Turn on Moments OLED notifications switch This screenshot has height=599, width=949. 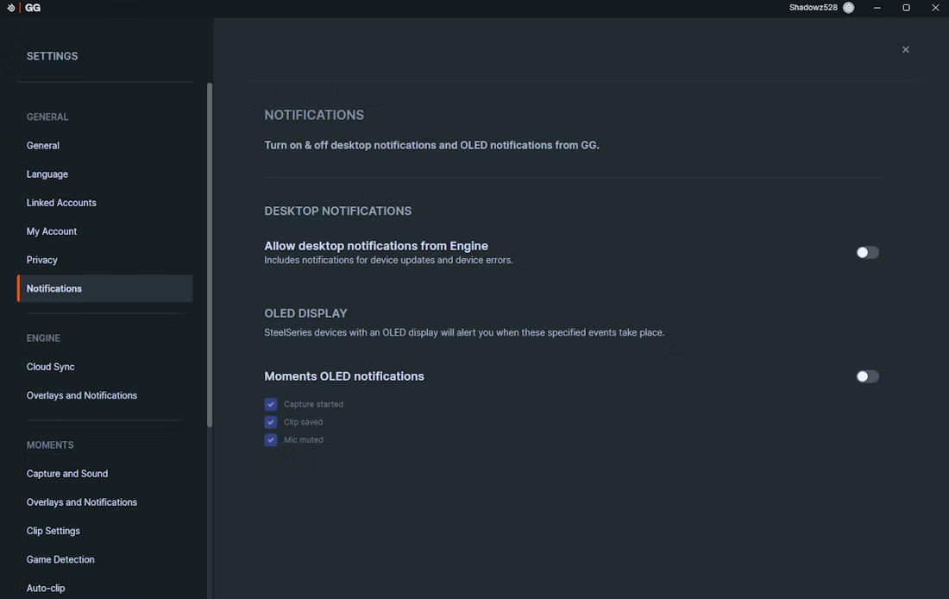click(x=867, y=376)
